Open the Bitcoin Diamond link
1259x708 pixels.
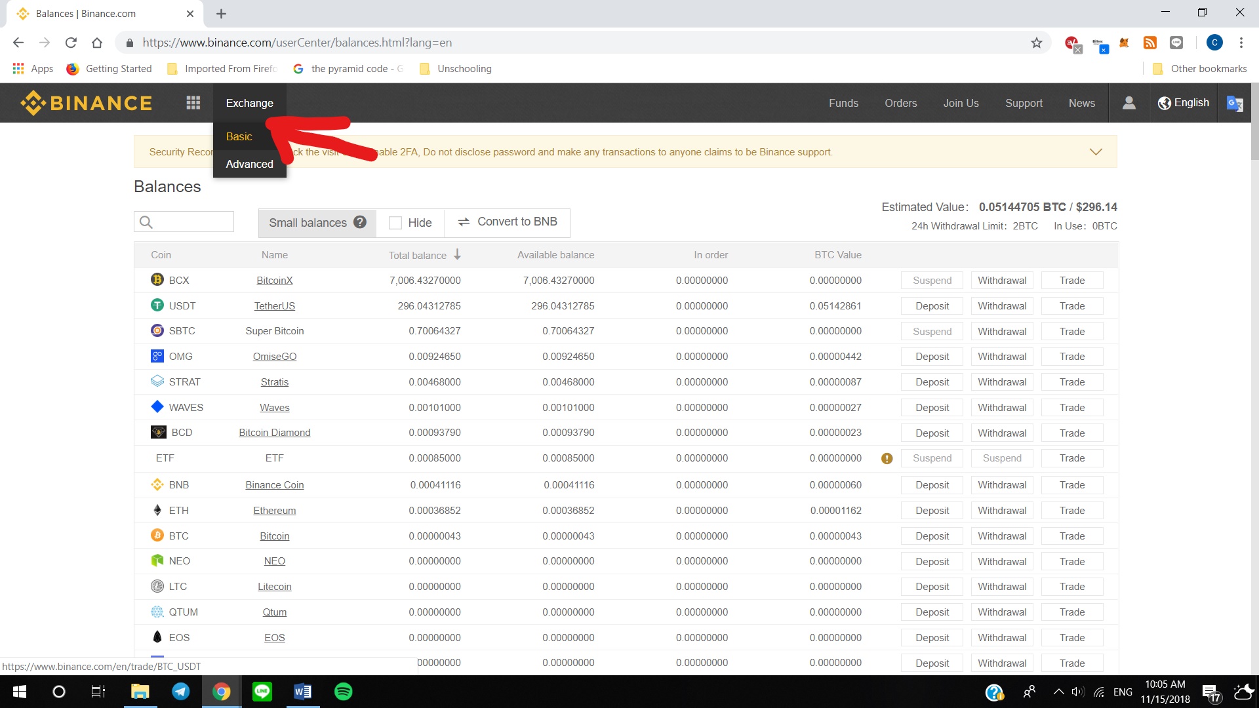click(x=274, y=433)
